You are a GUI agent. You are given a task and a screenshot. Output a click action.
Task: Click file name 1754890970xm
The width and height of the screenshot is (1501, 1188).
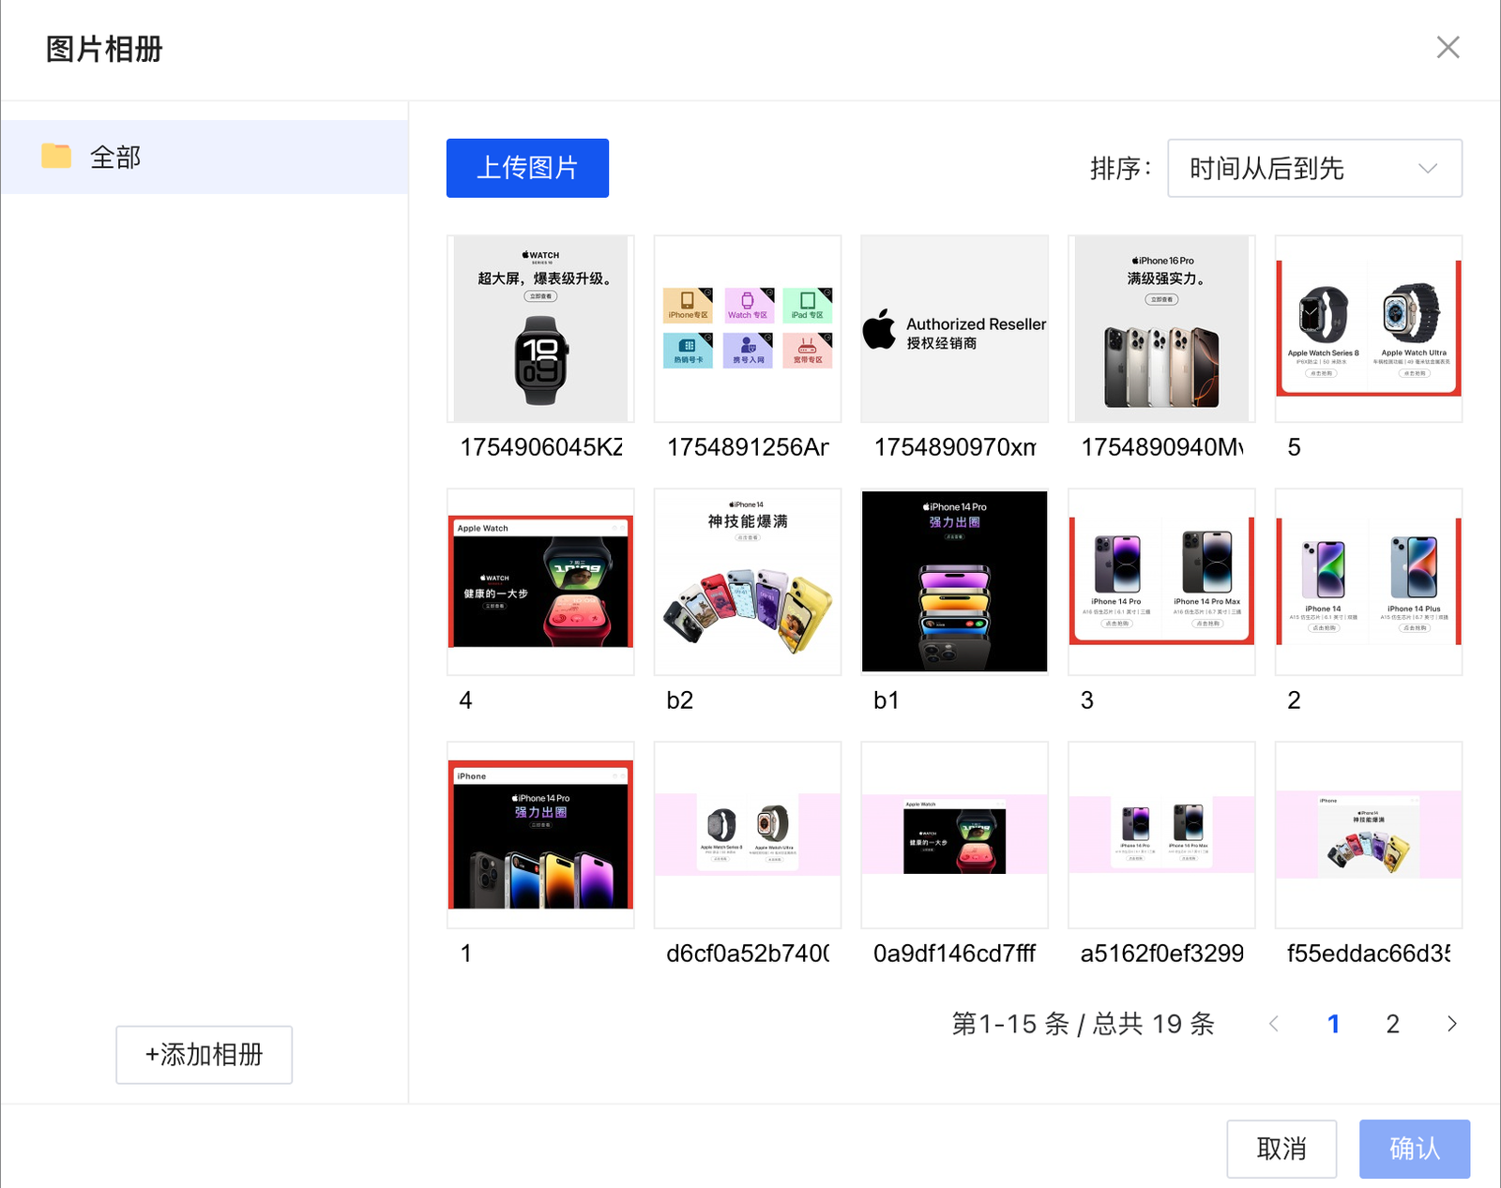click(955, 447)
